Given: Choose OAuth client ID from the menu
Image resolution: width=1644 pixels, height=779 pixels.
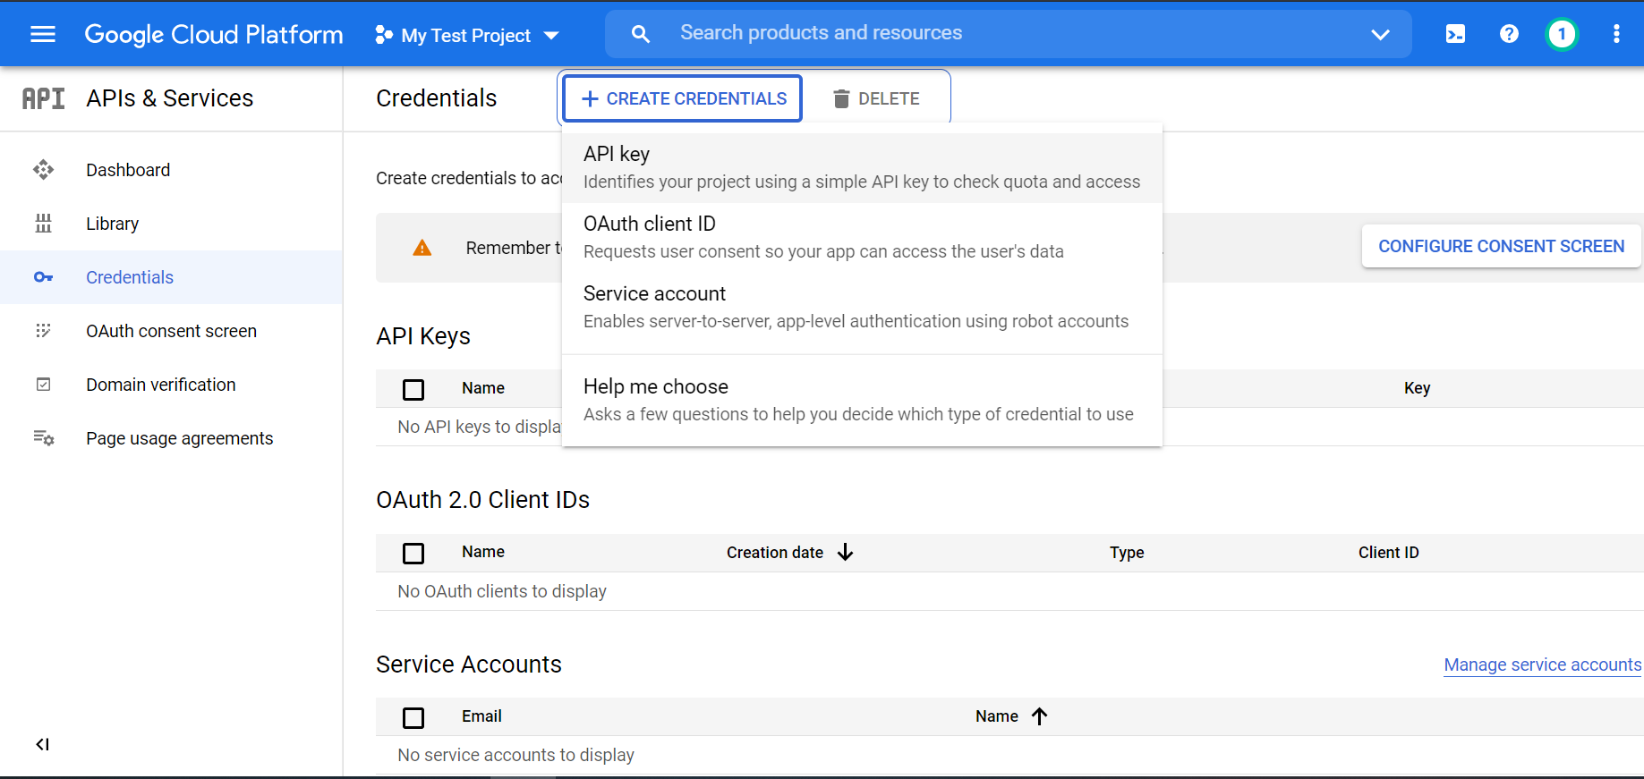Looking at the screenshot, I should coord(862,238).
